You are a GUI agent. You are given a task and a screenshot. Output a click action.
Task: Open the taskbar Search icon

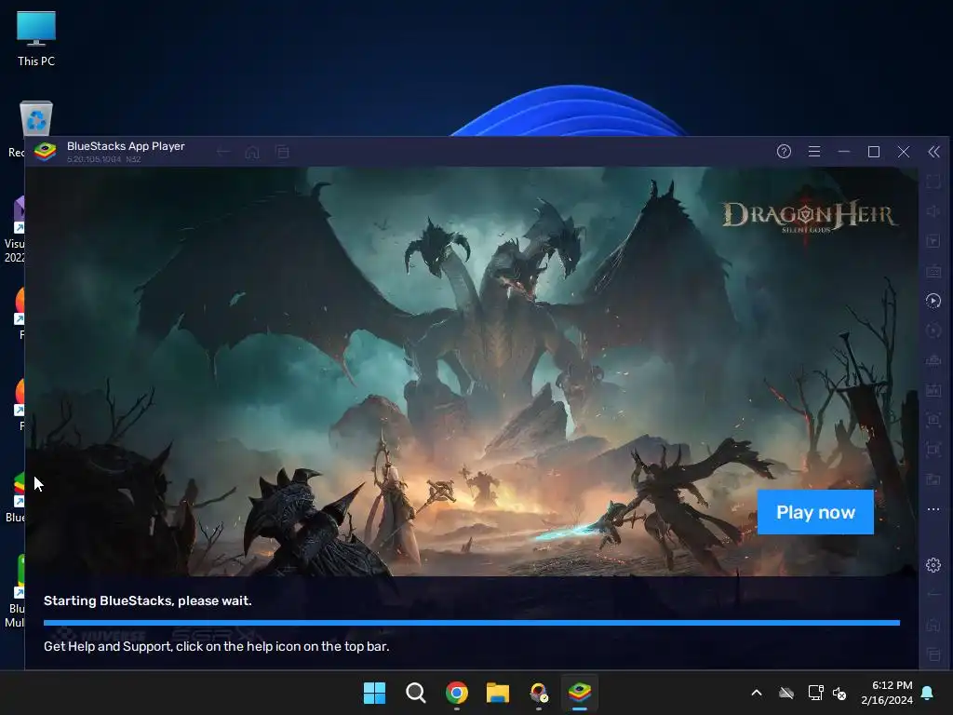(416, 693)
